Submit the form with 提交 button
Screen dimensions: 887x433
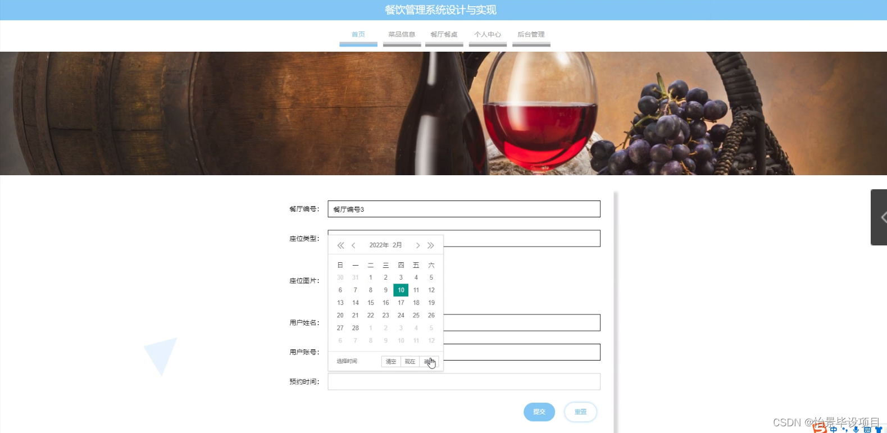(539, 412)
